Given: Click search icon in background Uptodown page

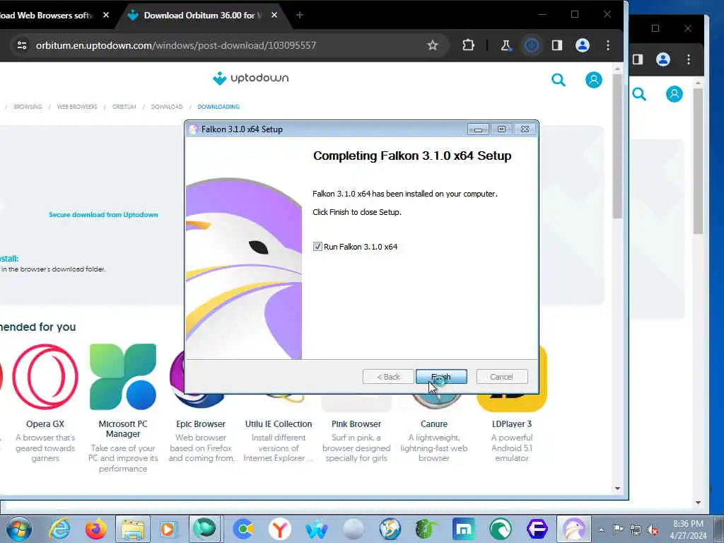Looking at the screenshot, I should click(639, 94).
